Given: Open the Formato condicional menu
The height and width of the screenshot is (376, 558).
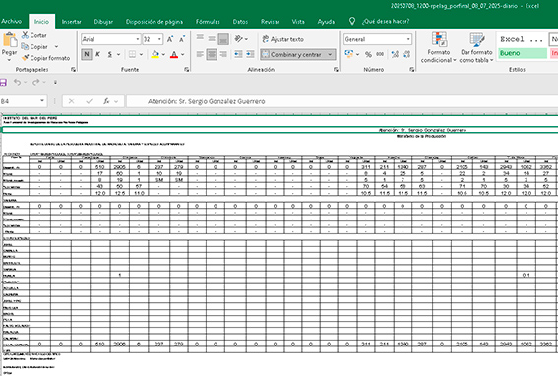Looking at the screenshot, I should click(x=439, y=48).
